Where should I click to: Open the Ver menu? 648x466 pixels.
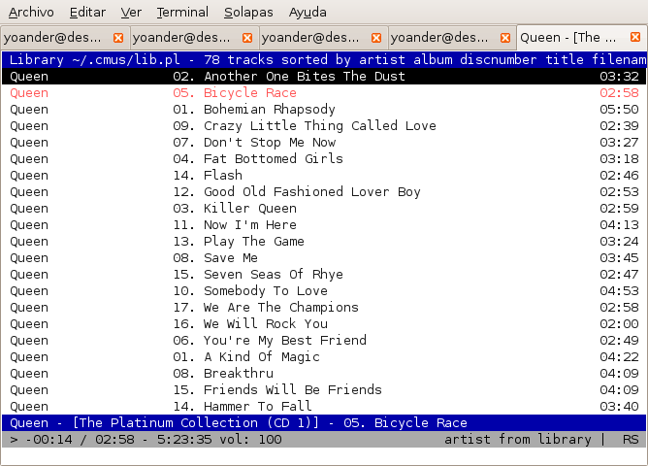coord(131,13)
